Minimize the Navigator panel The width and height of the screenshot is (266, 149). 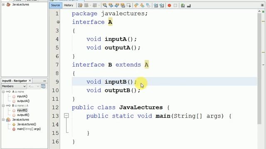point(44,81)
